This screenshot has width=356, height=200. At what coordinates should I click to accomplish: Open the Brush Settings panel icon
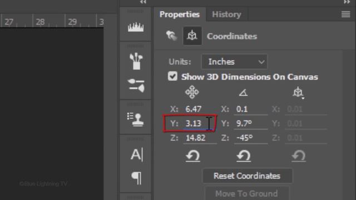(136, 85)
